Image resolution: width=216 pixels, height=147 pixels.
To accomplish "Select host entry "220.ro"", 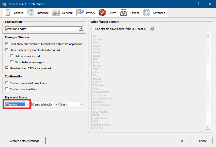I will coord(96,46).
